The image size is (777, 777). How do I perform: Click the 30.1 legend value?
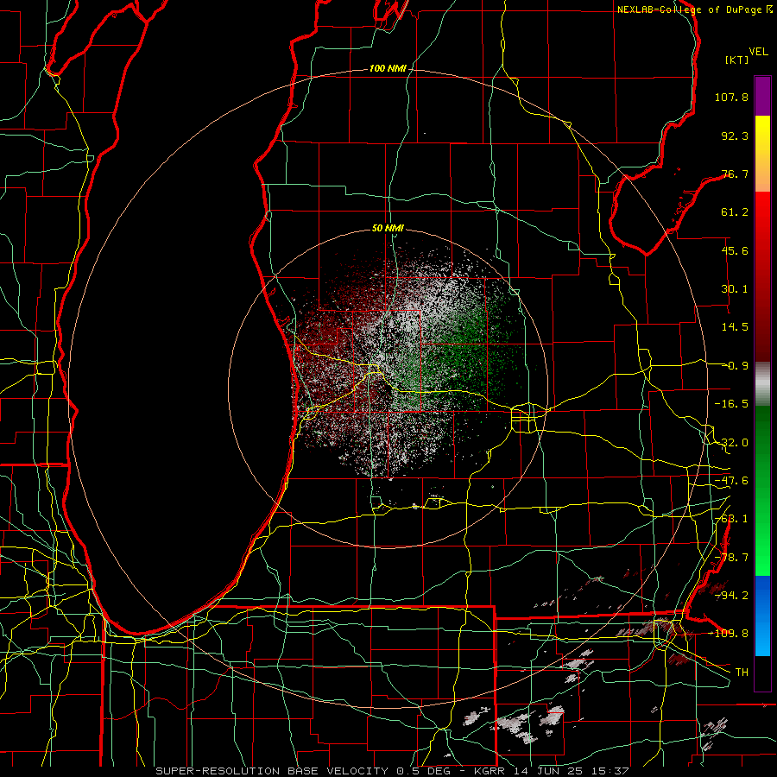(735, 289)
